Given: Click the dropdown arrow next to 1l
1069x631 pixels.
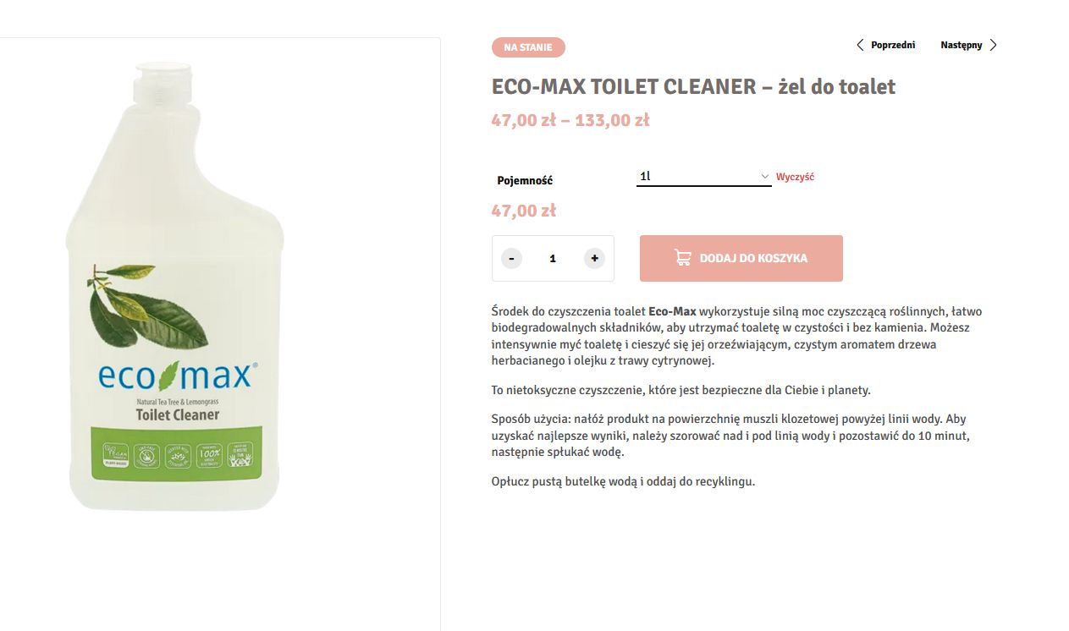Looking at the screenshot, I should (764, 177).
